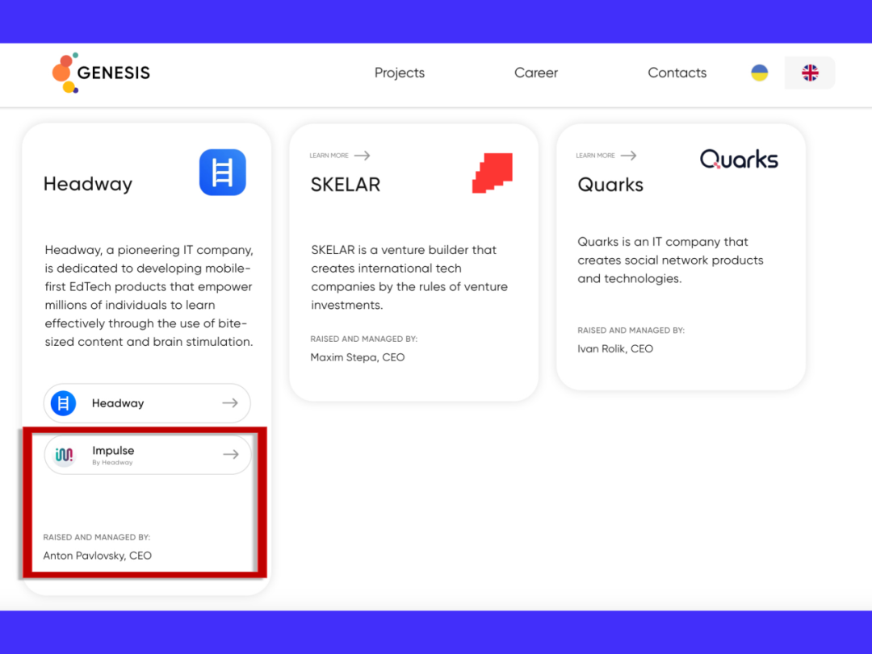
Task: Select the Headway card title
Action: [x=88, y=184]
